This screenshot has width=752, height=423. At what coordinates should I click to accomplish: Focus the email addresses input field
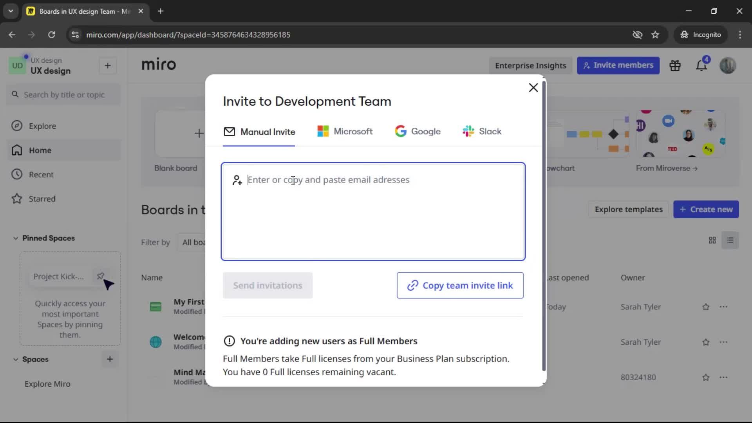click(373, 211)
